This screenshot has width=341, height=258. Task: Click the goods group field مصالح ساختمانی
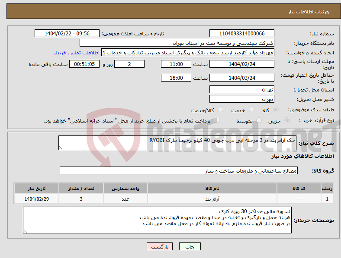coord(179,170)
